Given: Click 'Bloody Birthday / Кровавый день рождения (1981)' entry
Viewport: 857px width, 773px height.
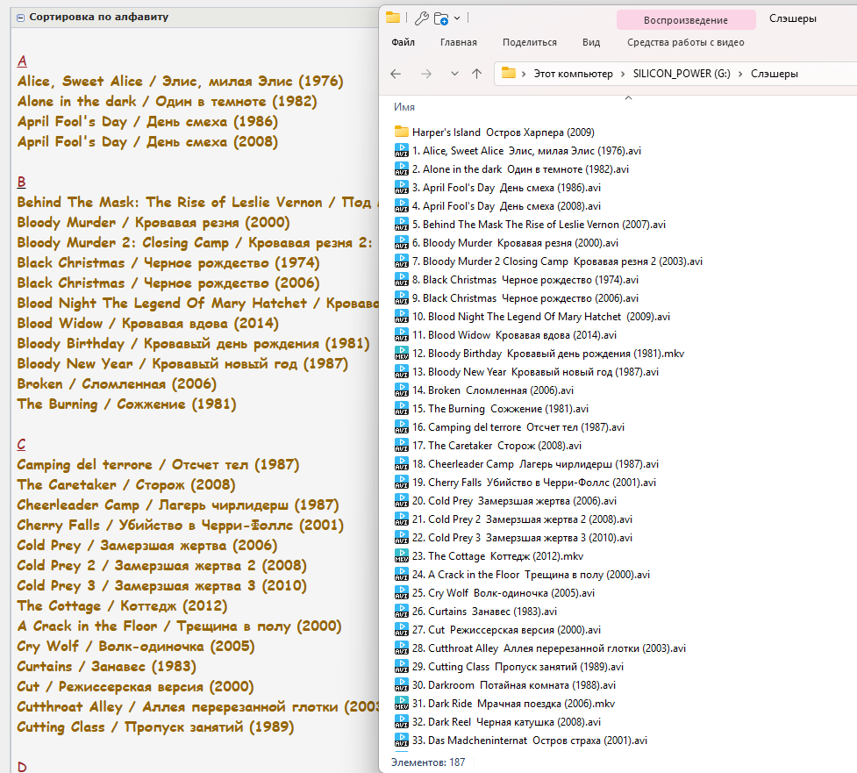Looking at the screenshot, I should (x=194, y=344).
